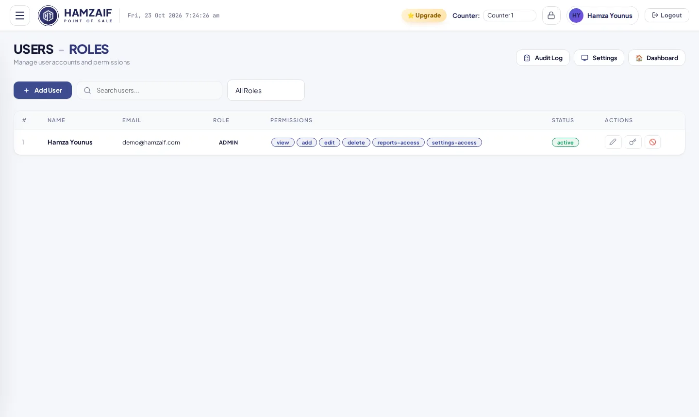Viewport: 699px width, 417px height.
Task: Click the 'edit' permission tag
Action: tap(330, 143)
